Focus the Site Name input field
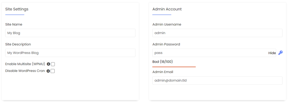The image size is (288, 102). point(70,33)
